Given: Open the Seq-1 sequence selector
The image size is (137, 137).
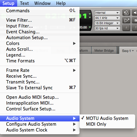Looking at the screenshot, I should click(128, 51).
